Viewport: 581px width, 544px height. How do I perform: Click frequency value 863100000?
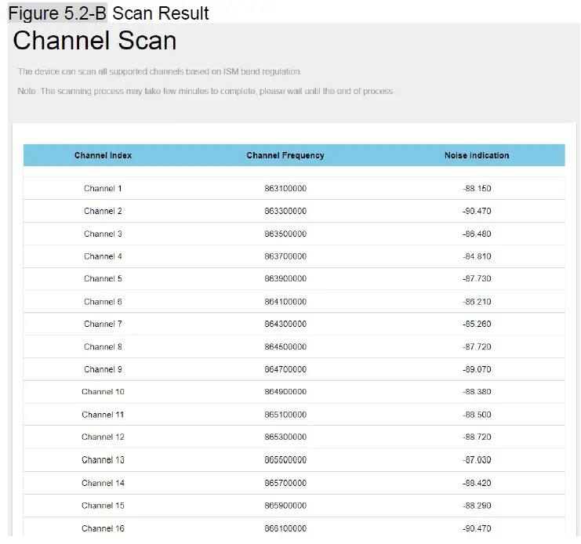[x=285, y=188]
